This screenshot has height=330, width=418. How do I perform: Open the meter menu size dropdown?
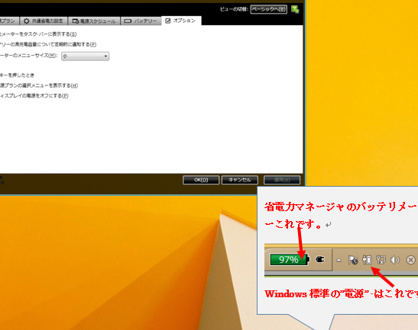86,56
